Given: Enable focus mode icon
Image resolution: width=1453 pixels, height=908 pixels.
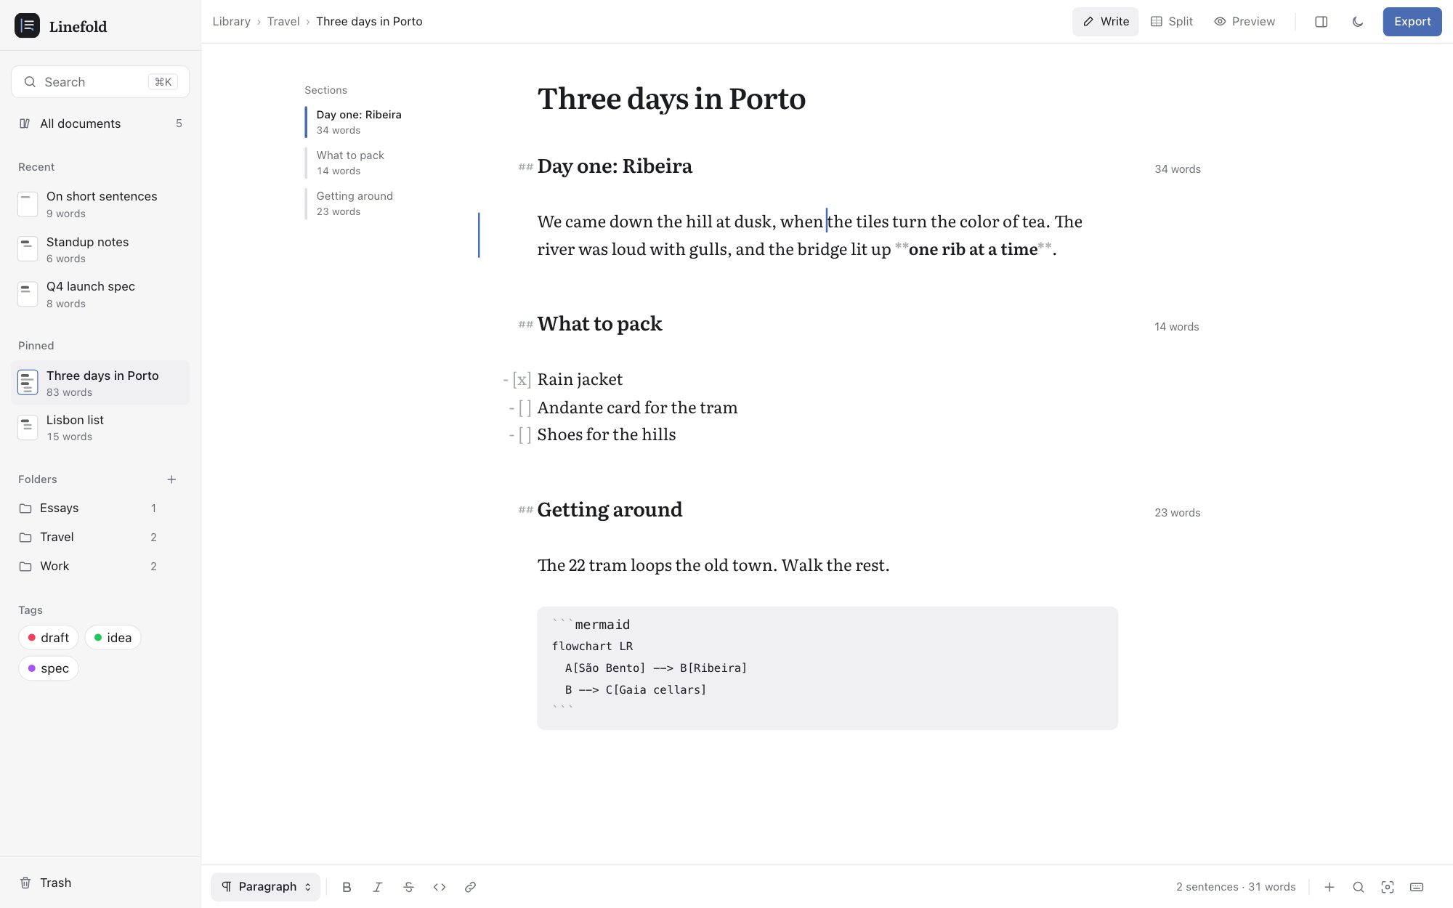Looking at the screenshot, I should click(1388, 887).
